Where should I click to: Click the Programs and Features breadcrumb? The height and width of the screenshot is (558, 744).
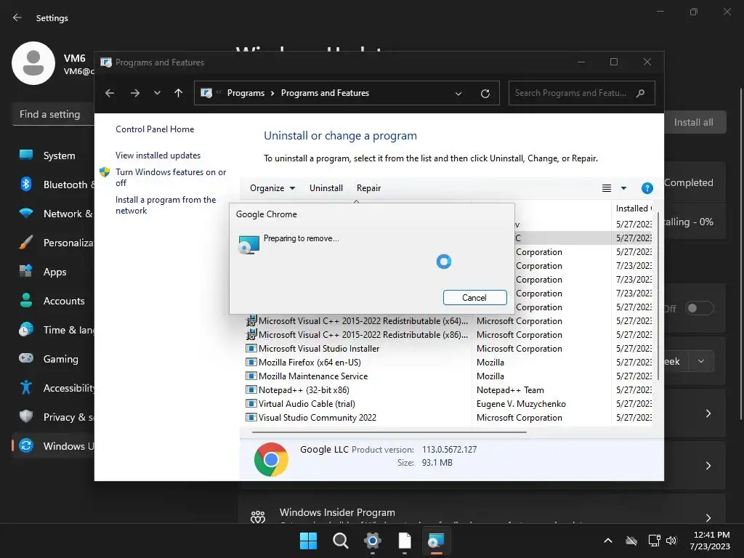(325, 93)
